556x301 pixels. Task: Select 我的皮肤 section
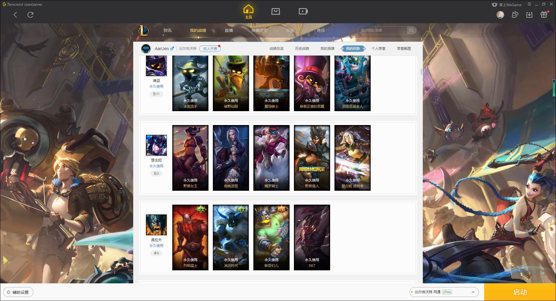[x=353, y=49]
